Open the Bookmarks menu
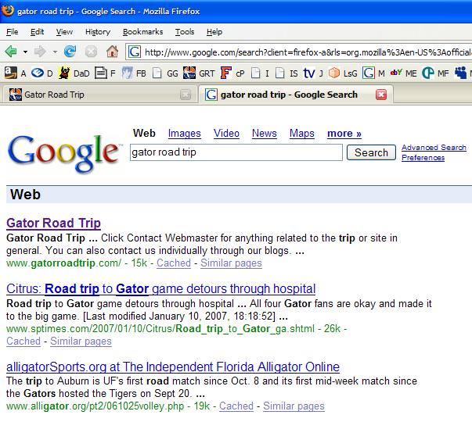 coord(142,31)
